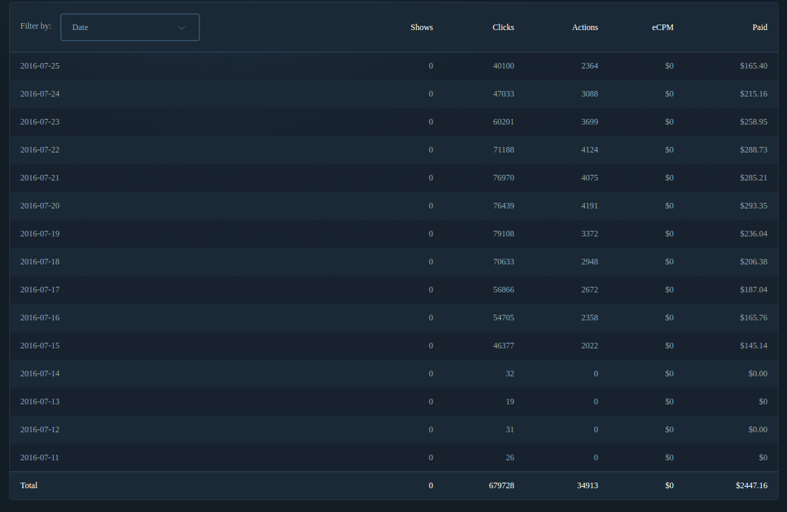Click paid amount $187.04
The image size is (787, 512).
753,290
